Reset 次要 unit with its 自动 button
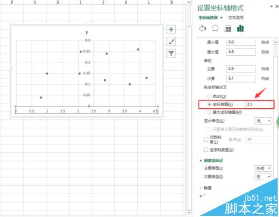 tap(265, 79)
